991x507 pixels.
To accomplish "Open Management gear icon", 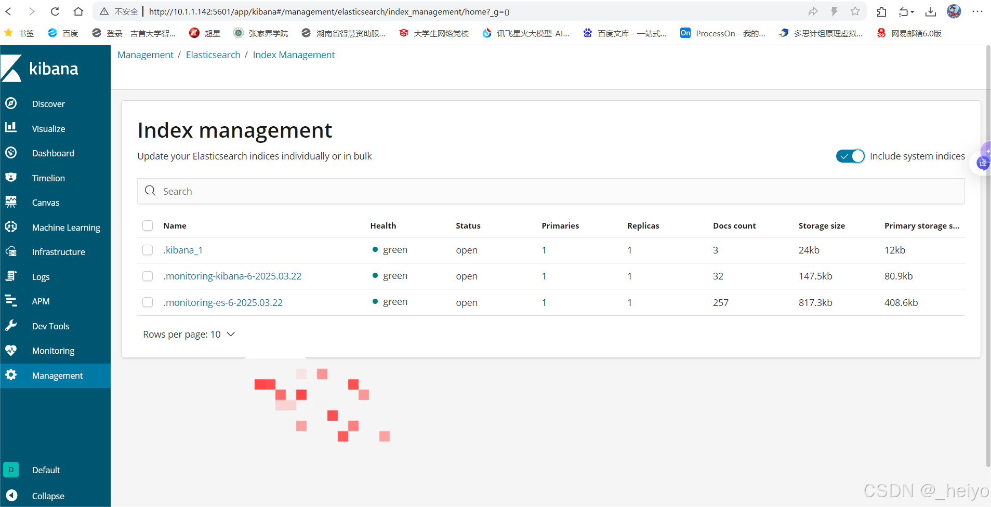I will point(11,375).
